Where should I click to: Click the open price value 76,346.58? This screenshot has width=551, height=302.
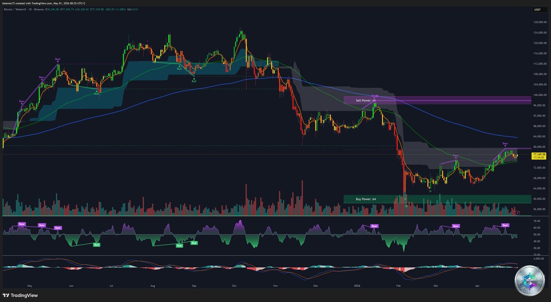tap(53, 9)
